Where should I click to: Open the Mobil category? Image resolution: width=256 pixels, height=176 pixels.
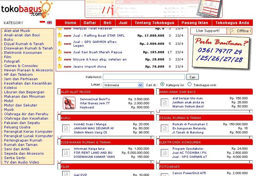point(9,101)
